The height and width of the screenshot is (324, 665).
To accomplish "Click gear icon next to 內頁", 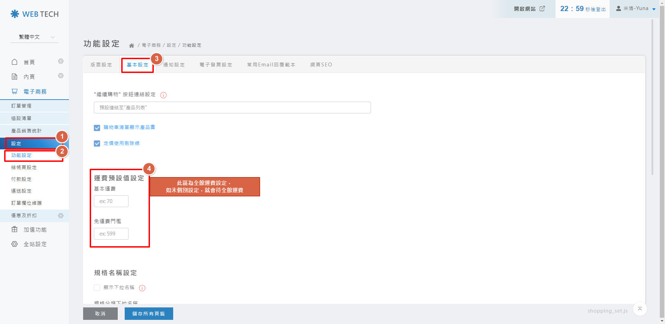I will (x=61, y=76).
